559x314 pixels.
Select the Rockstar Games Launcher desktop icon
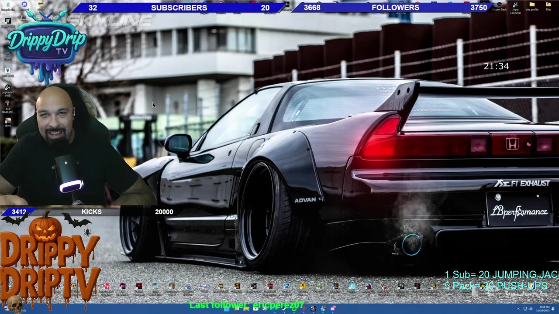click(303, 289)
